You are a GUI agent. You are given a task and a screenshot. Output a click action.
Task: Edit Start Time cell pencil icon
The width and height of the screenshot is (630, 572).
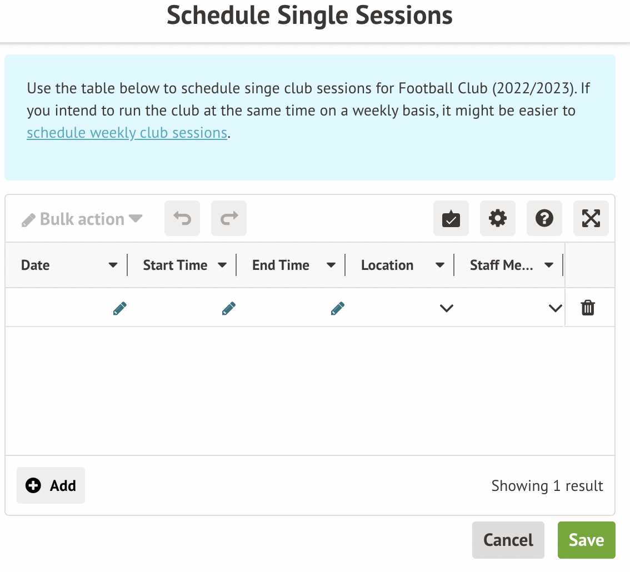[228, 308]
